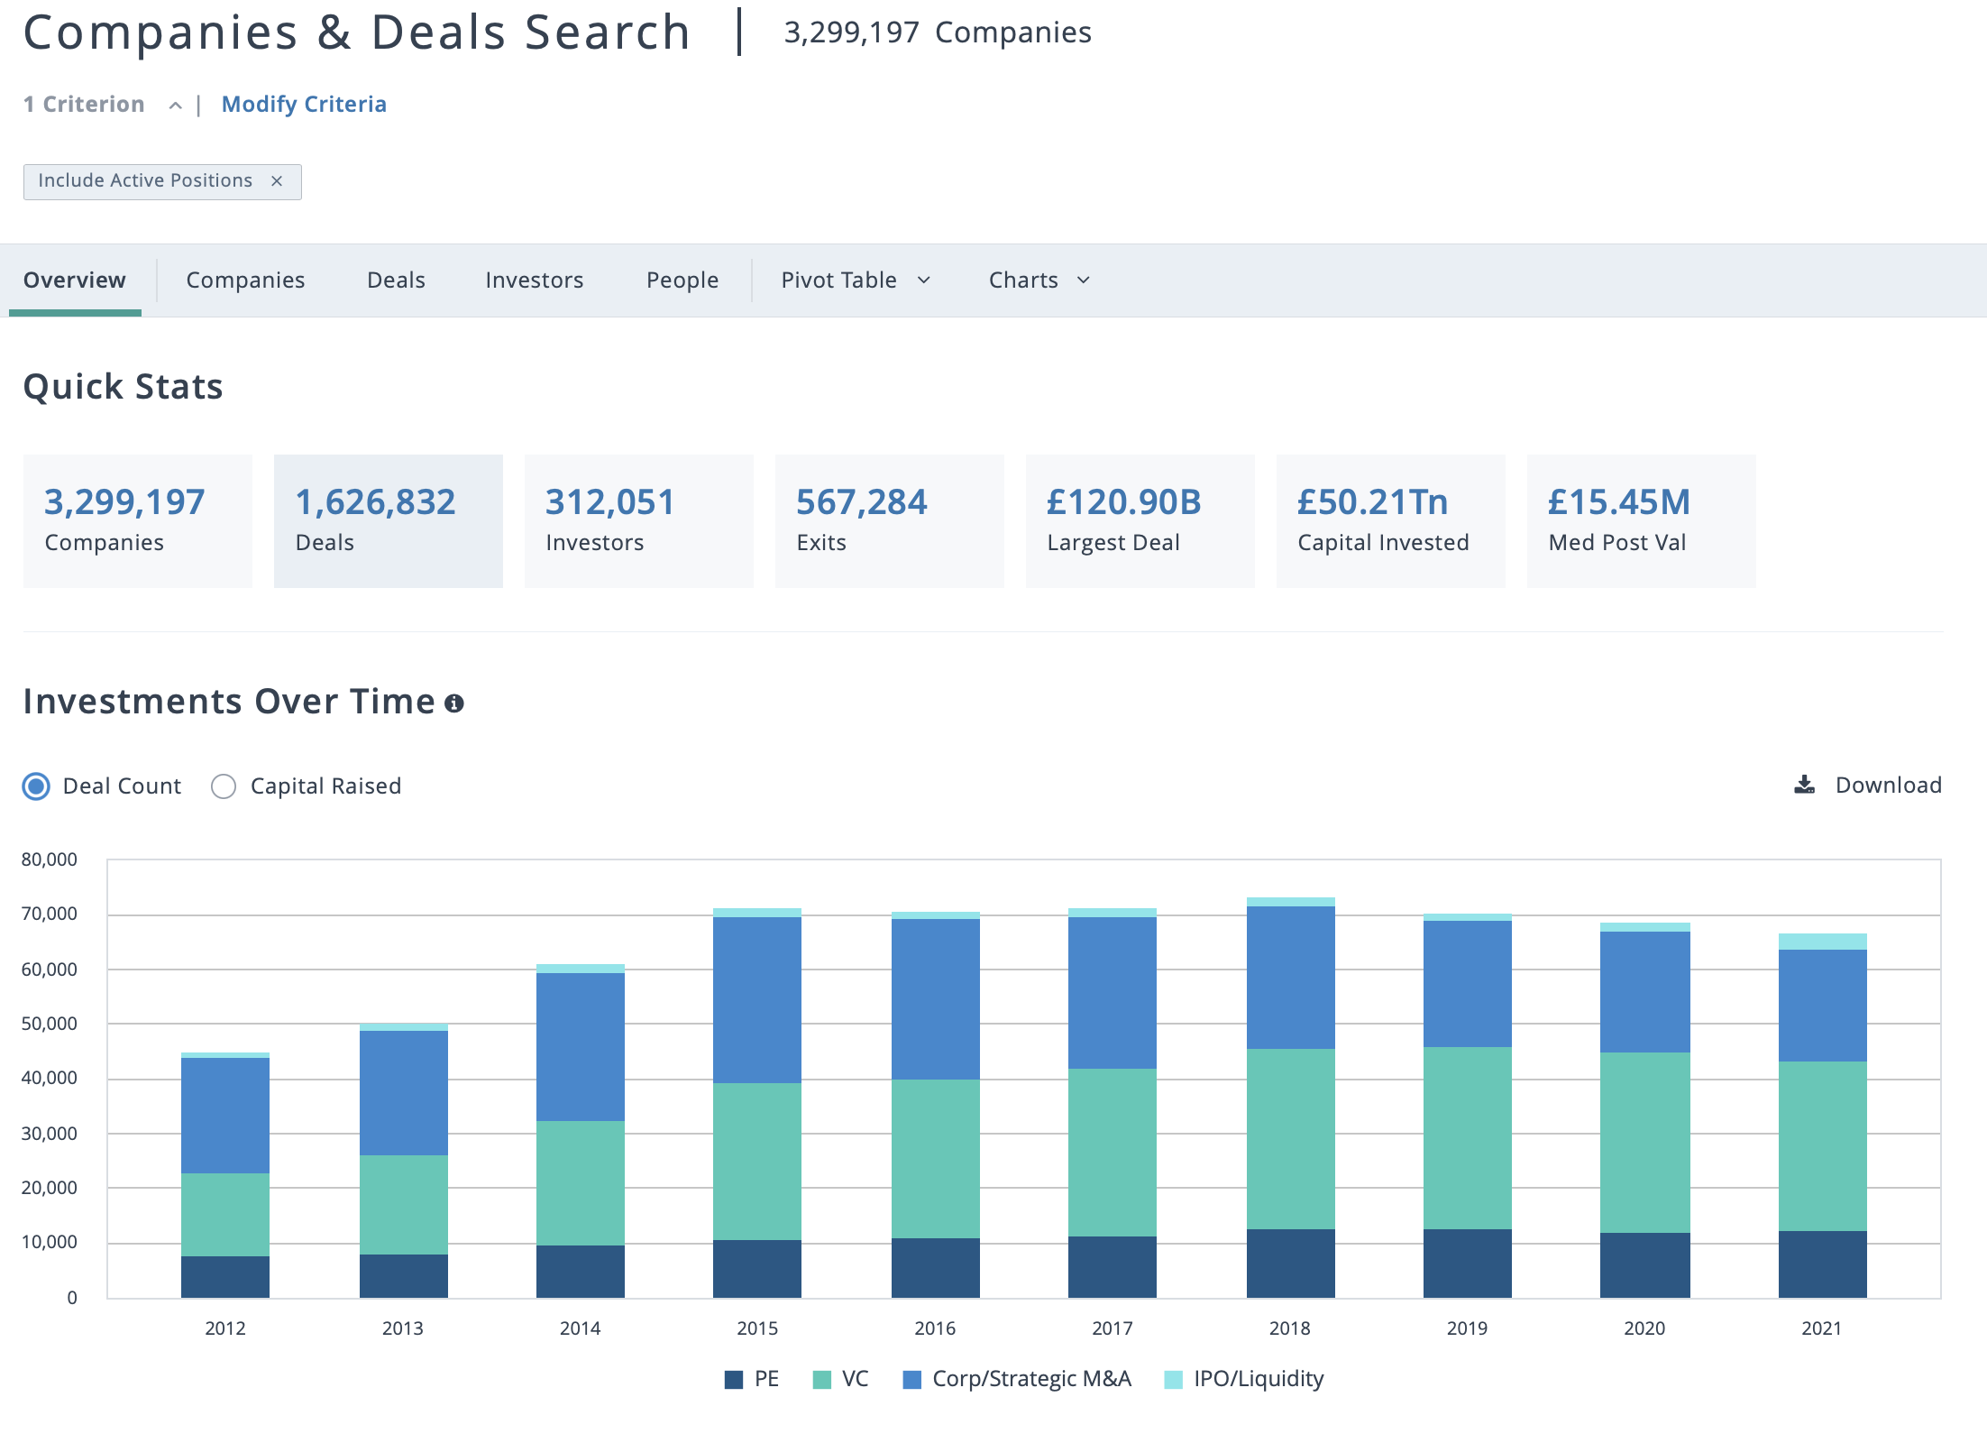The width and height of the screenshot is (1987, 1443).
Task: Click the £50.21Tn Capital Invested card
Action: click(1391, 521)
